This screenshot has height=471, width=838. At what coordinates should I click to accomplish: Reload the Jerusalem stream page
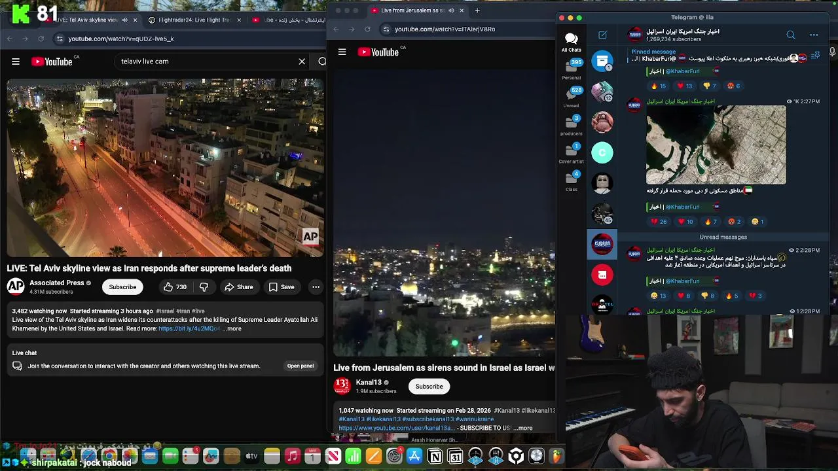[x=367, y=29]
